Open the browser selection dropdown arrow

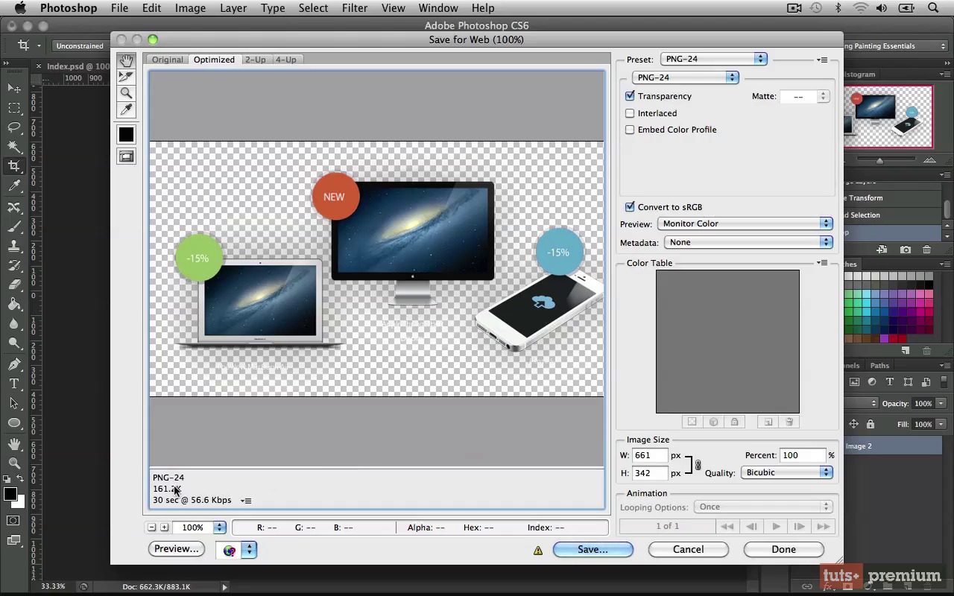tap(249, 551)
